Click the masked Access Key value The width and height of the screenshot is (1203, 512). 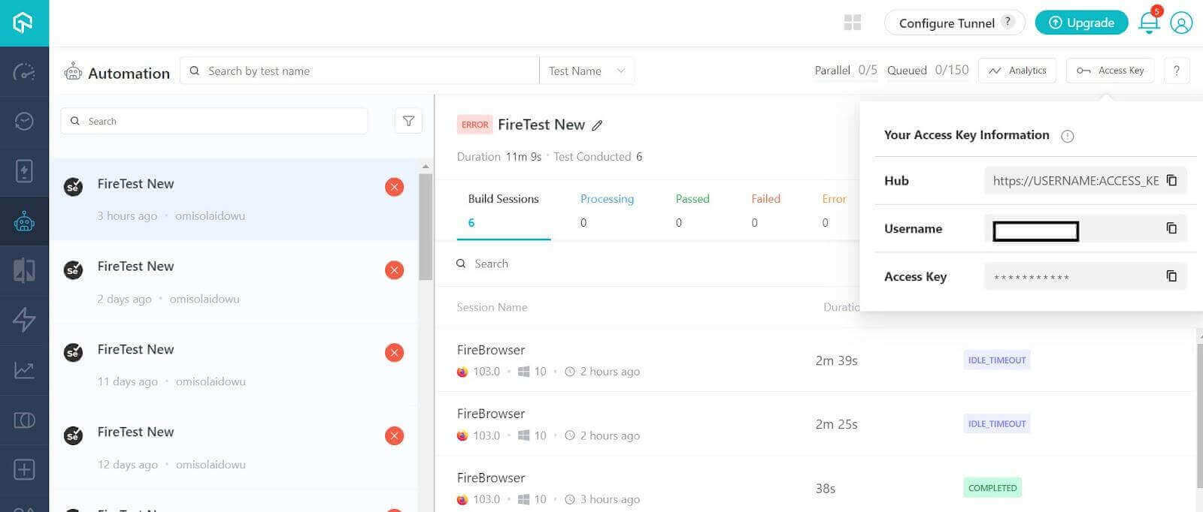(x=1031, y=277)
